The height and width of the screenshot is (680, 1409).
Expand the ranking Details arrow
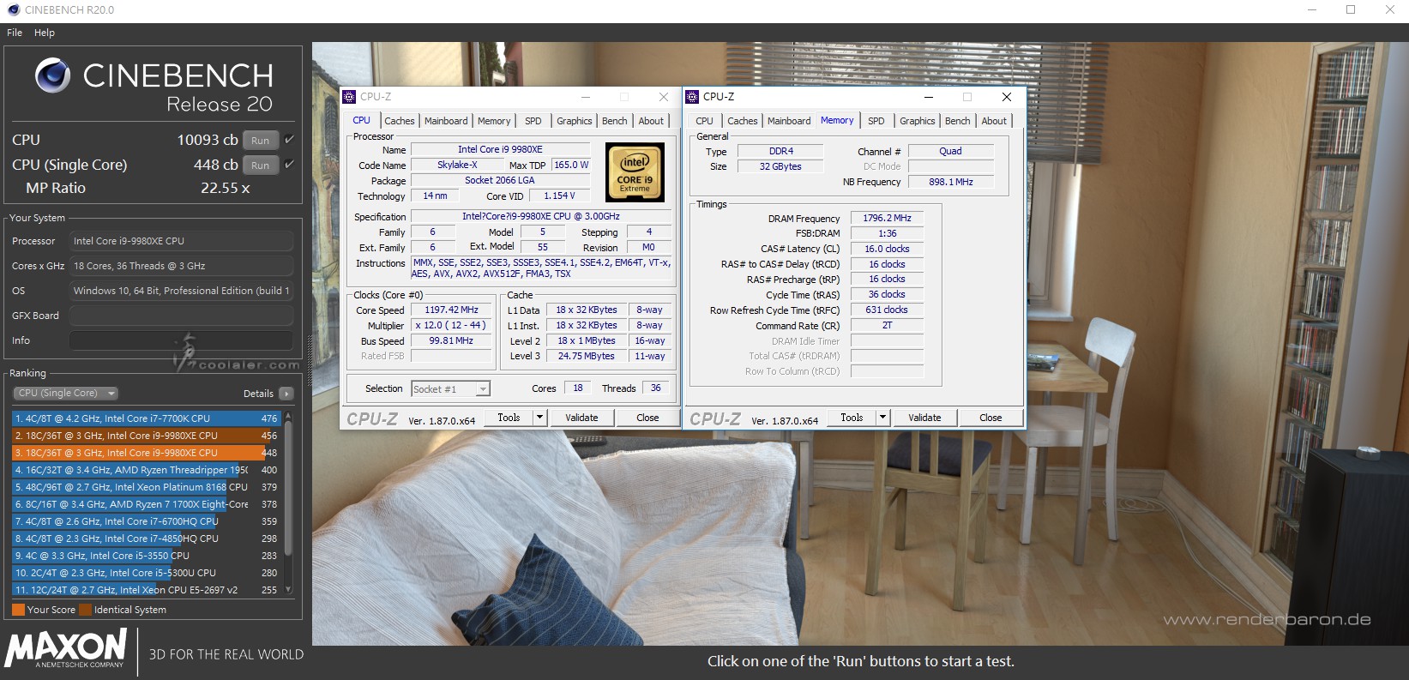pyautogui.click(x=286, y=394)
